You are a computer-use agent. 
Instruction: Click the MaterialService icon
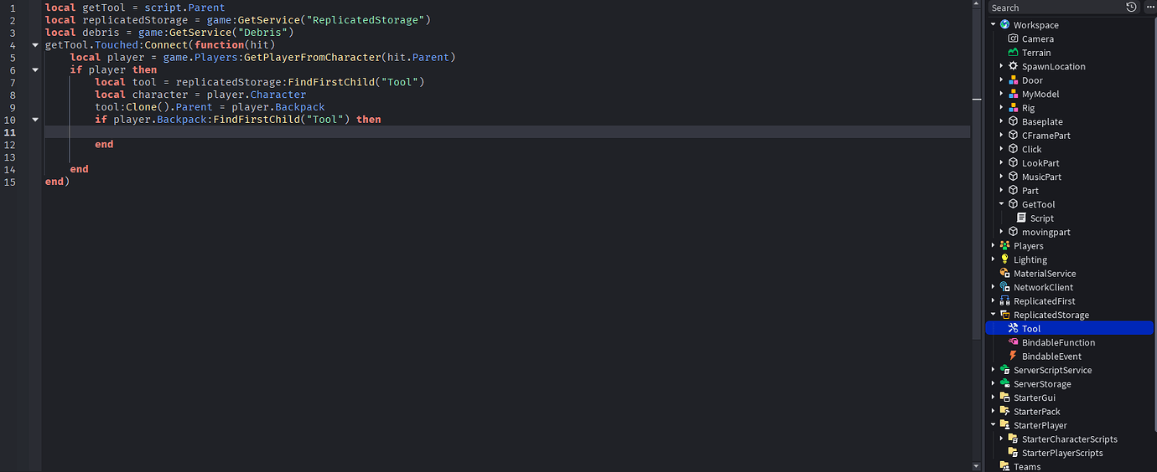click(1004, 274)
